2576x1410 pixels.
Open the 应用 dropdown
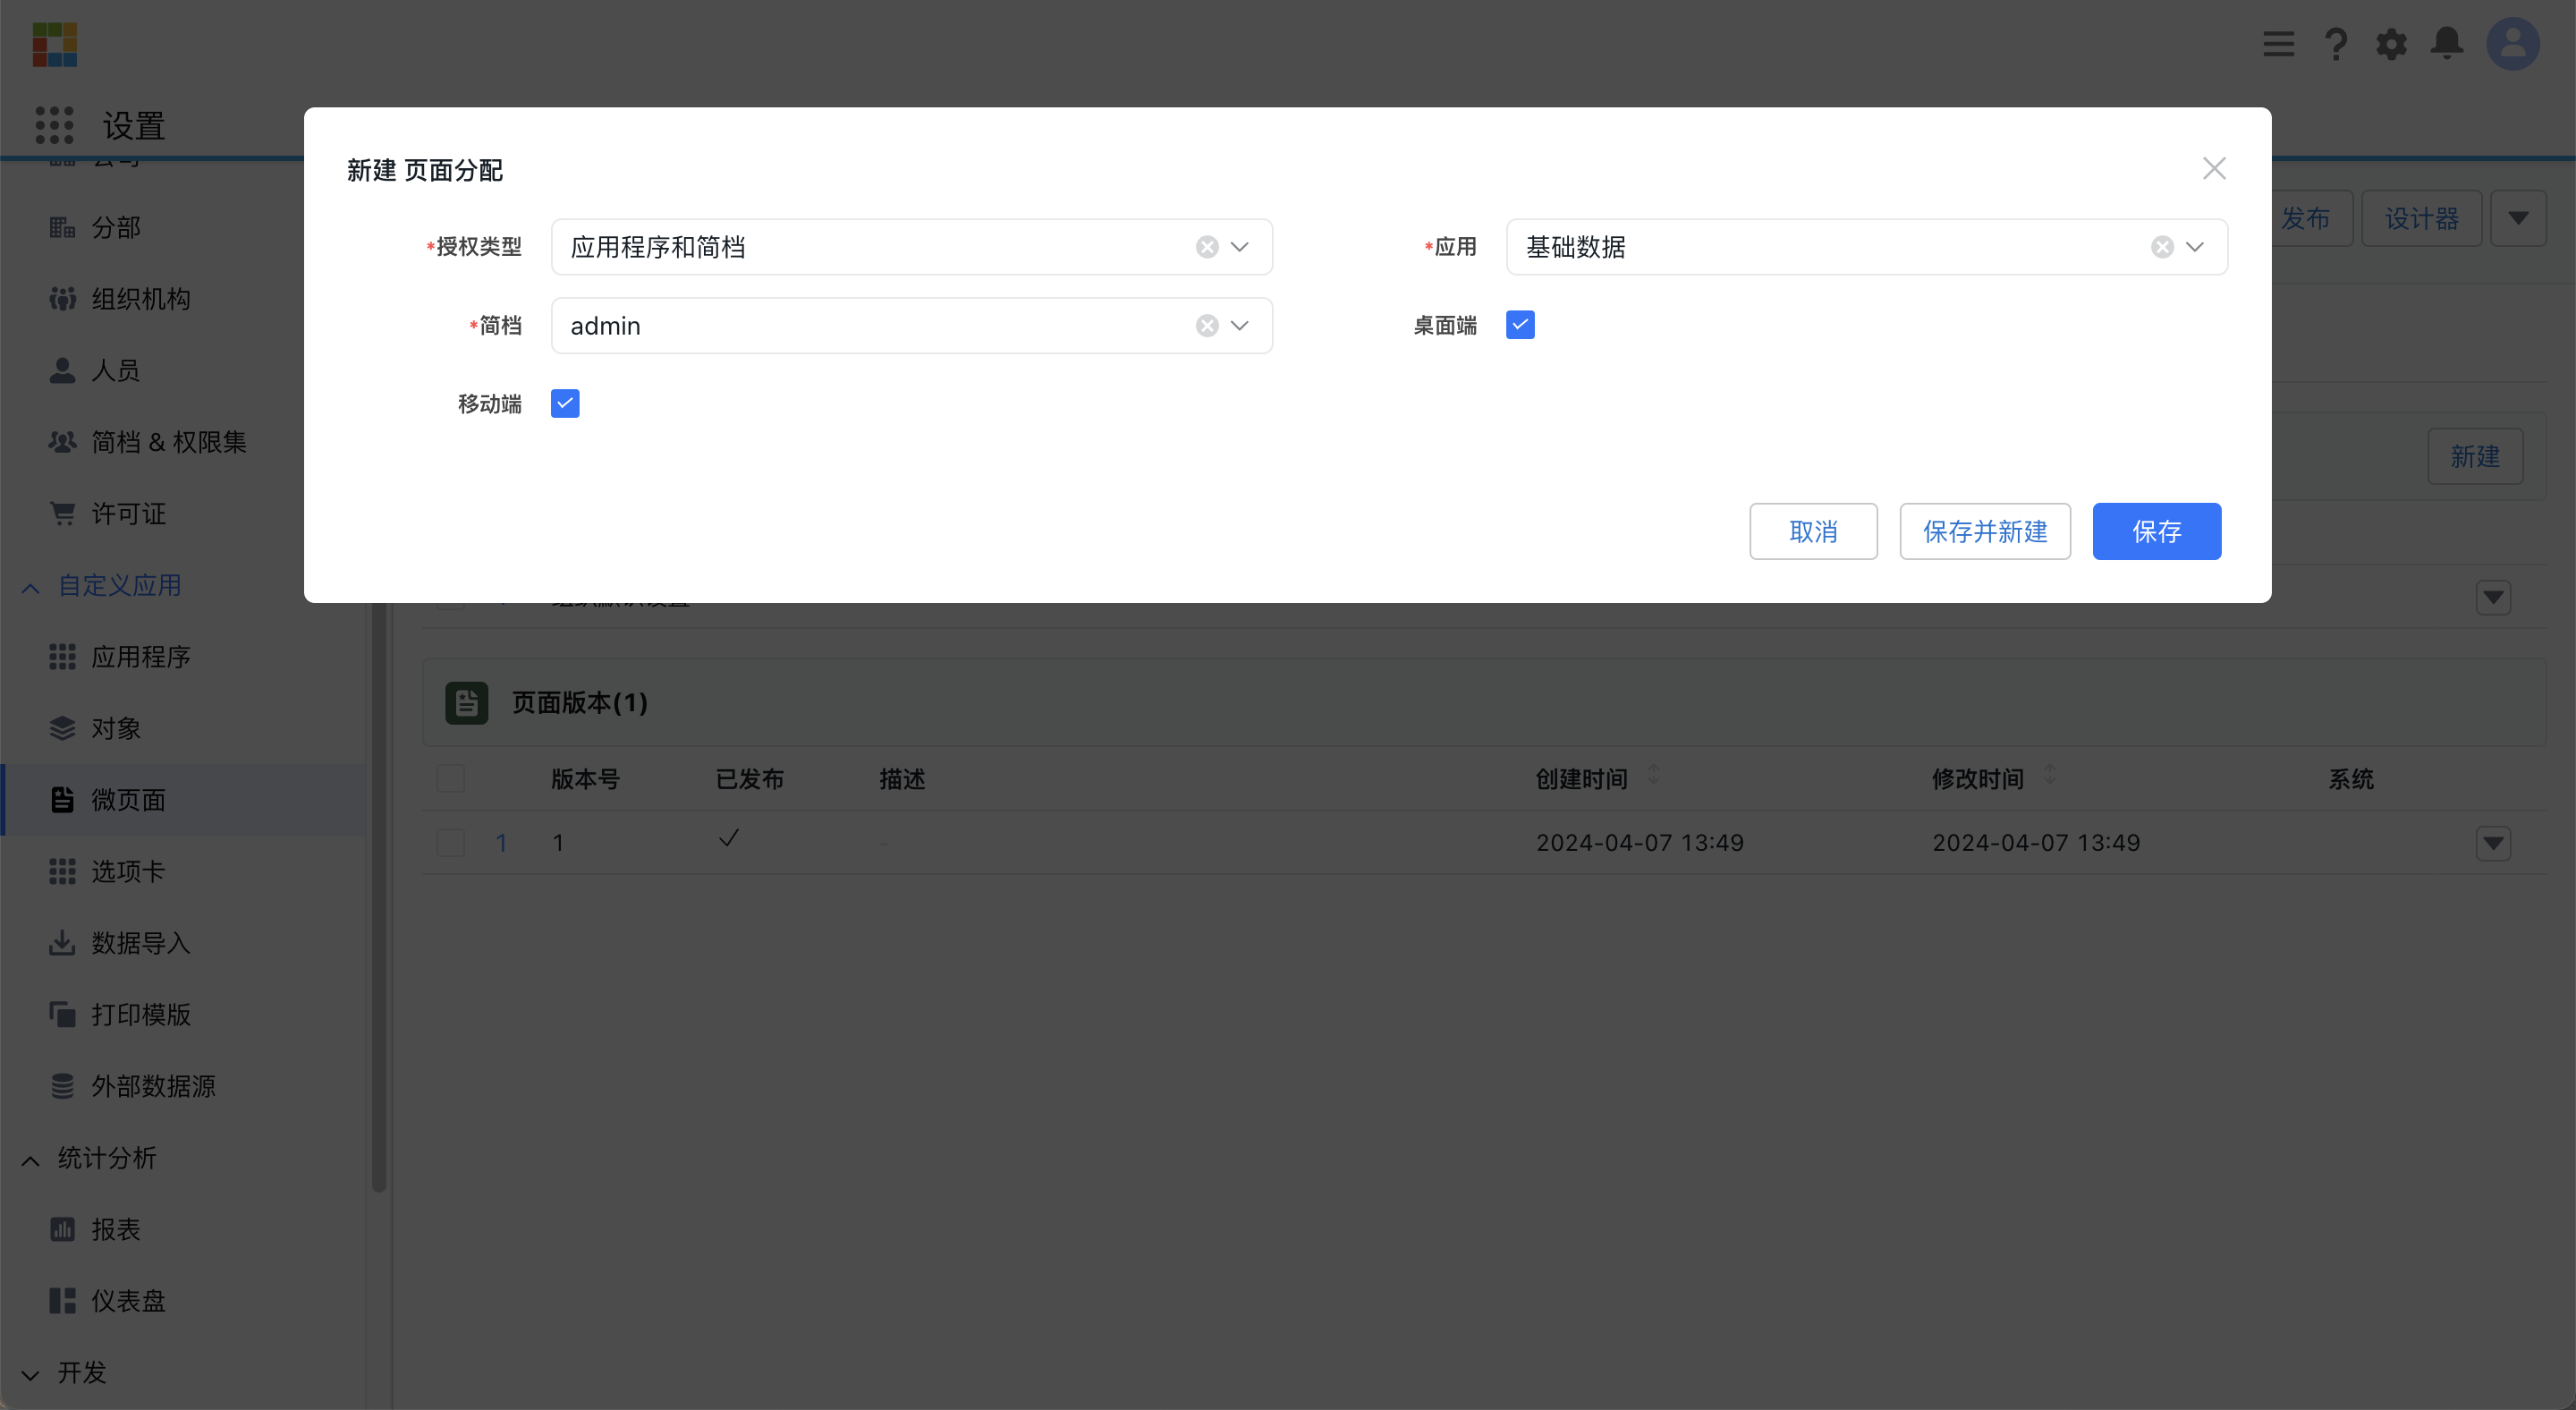point(2196,246)
